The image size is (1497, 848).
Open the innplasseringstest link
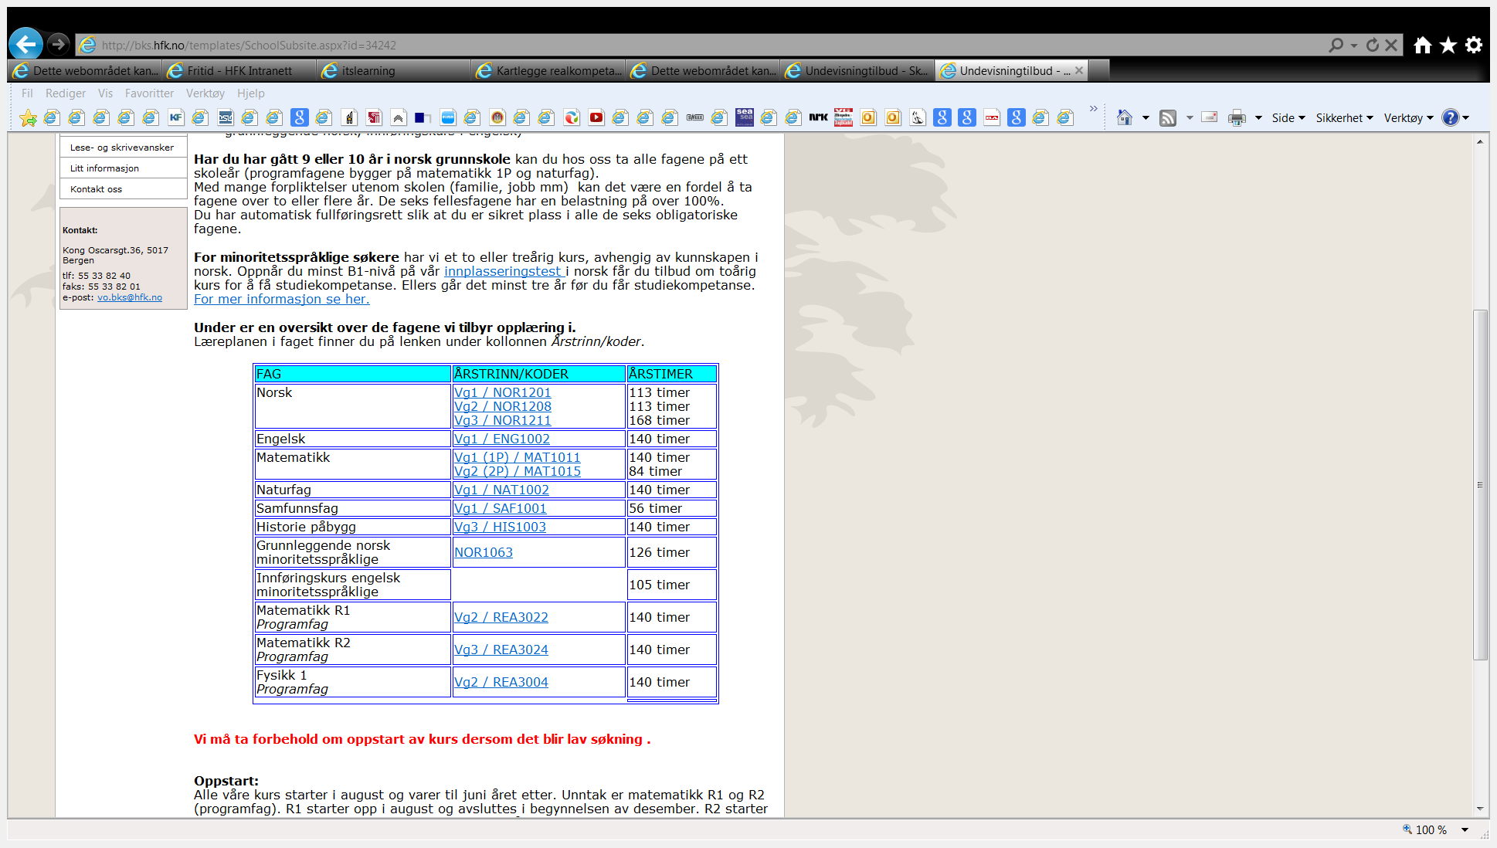tap(504, 271)
